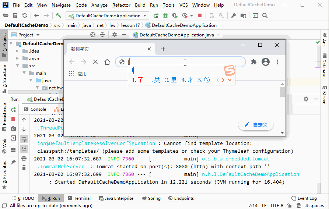
Task: Change UTF-8 file encoding in status bar
Action: (277, 205)
